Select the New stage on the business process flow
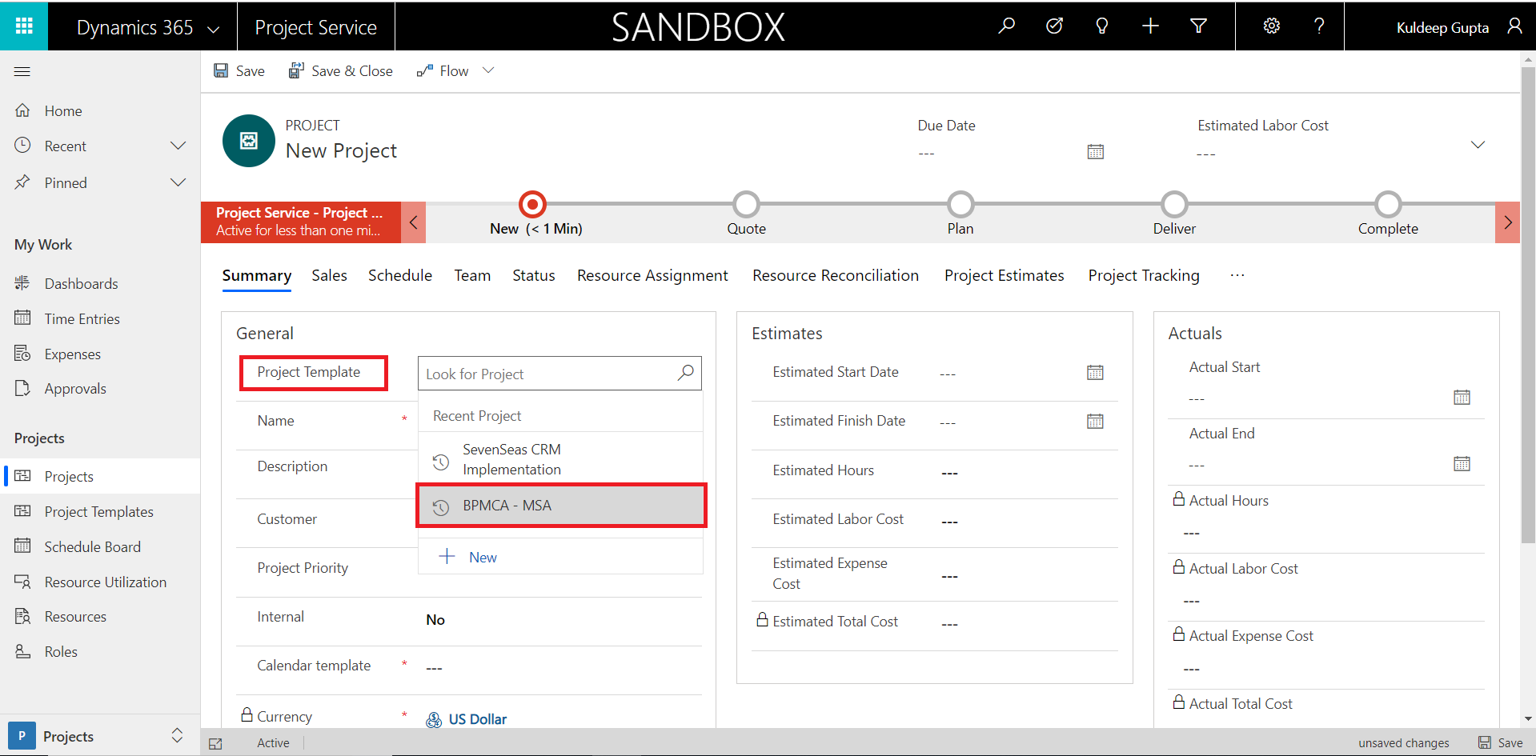This screenshot has height=756, width=1536. (x=532, y=204)
